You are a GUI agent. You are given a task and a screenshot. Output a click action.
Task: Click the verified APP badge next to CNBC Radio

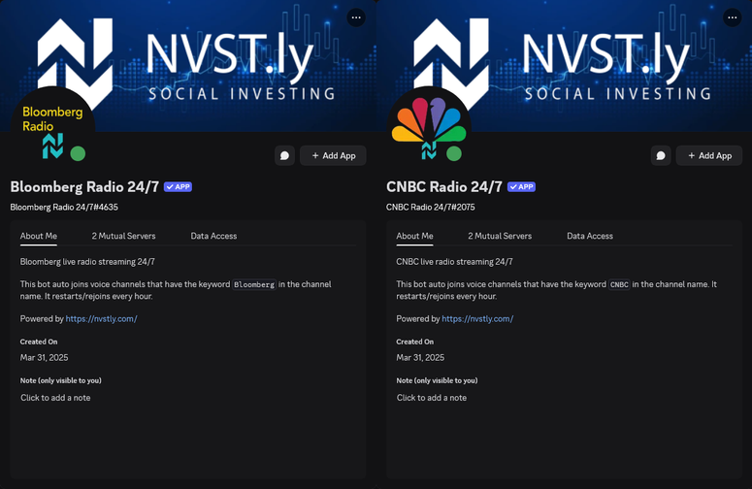[521, 187]
